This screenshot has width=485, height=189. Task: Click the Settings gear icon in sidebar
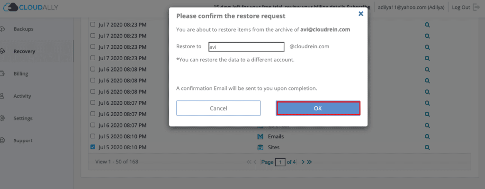coord(2,118)
